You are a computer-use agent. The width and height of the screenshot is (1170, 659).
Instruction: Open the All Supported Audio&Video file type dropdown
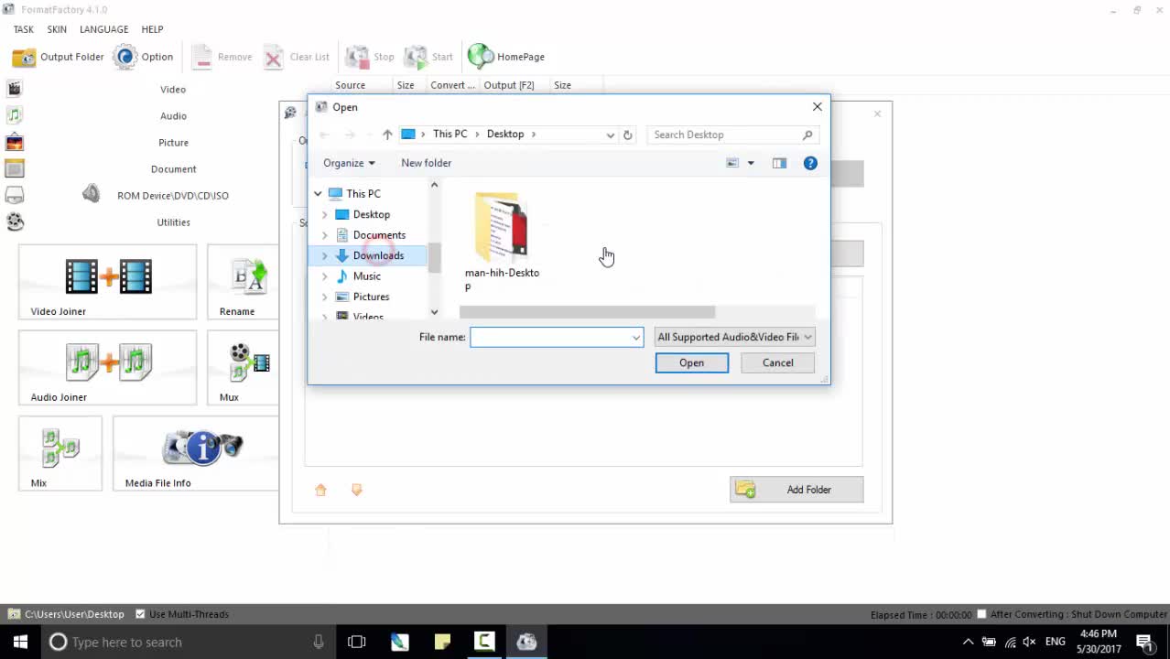click(x=734, y=337)
